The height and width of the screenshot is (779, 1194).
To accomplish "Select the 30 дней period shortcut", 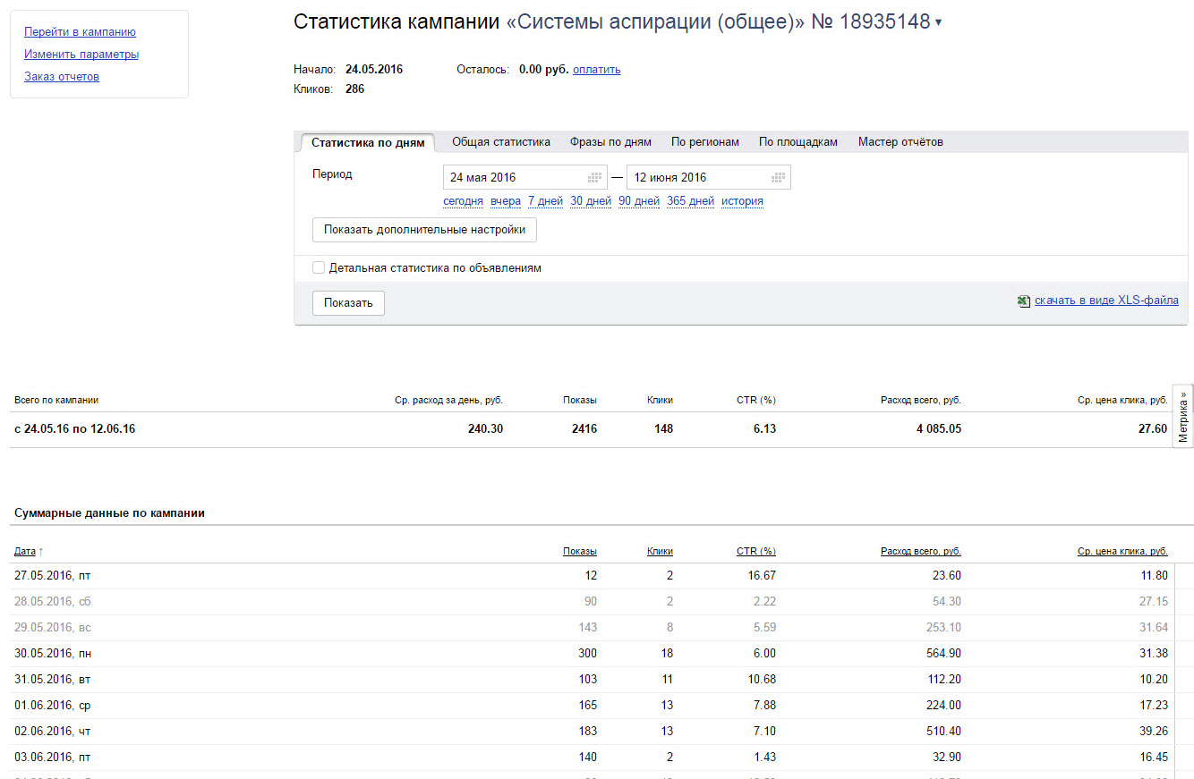I will 590,201.
